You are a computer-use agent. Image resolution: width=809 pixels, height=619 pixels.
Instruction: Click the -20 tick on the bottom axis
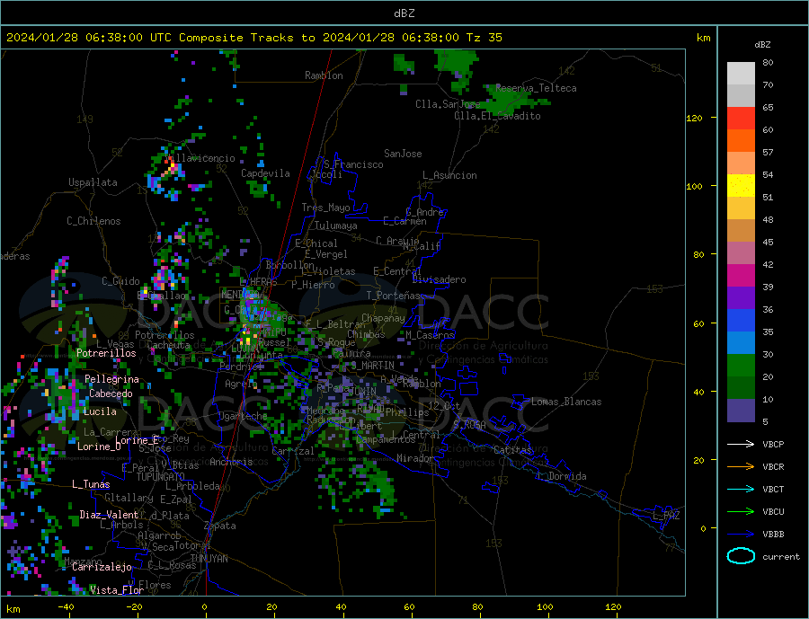pos(134,606)
